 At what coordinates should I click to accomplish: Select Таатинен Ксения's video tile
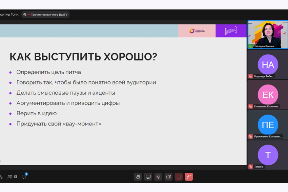click(268, 33)
